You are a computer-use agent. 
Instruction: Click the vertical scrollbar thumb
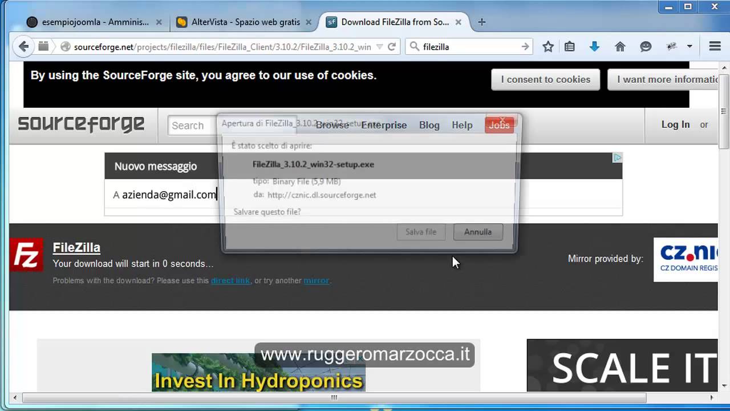point(725,111)
